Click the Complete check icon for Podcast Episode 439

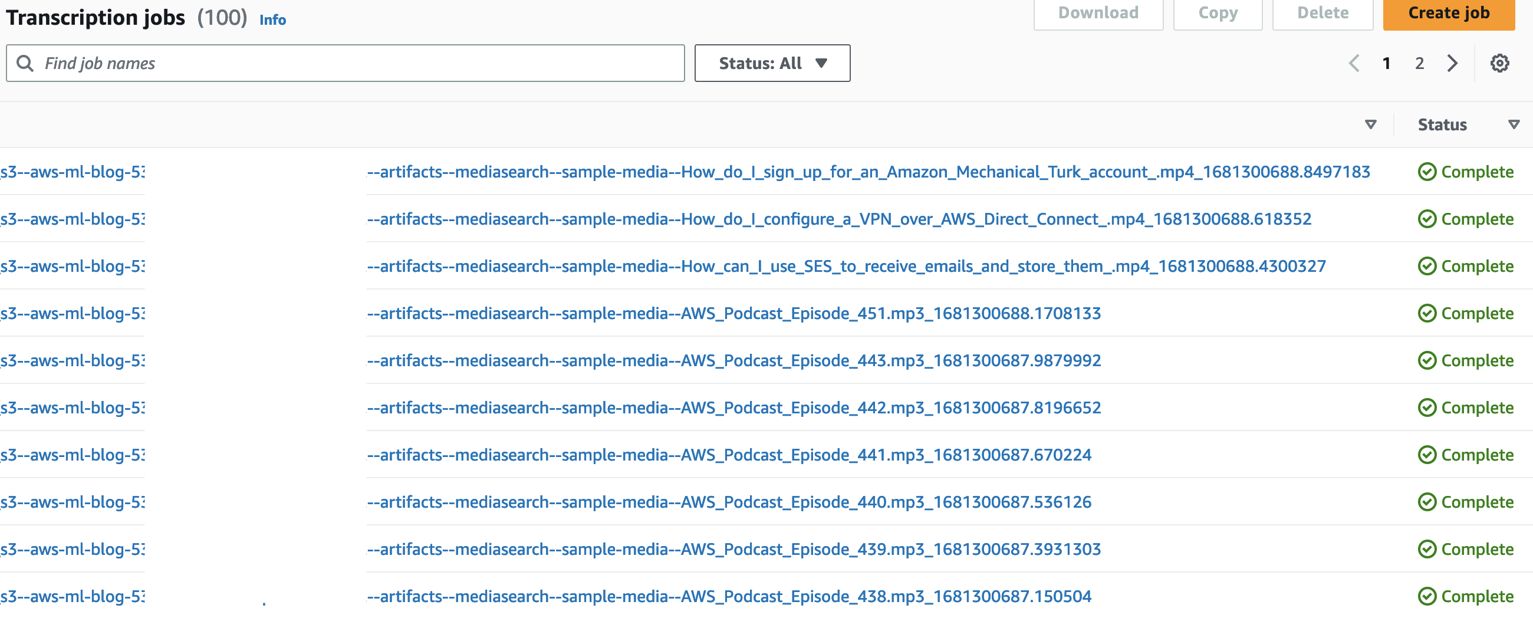(1427, 549)
